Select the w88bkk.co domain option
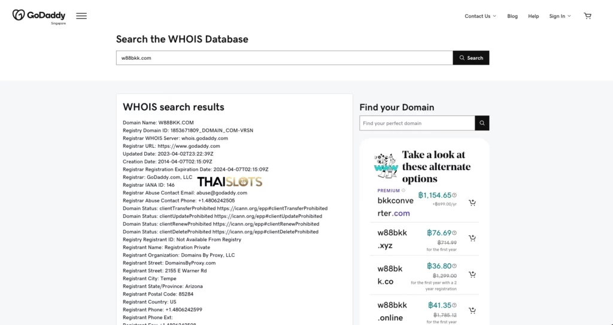Image resolution: width=613 pixels, height=325 pixels. [390, 275]
